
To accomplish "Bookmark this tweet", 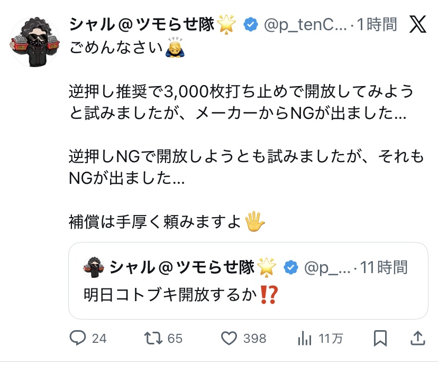I will pos(379,338).
